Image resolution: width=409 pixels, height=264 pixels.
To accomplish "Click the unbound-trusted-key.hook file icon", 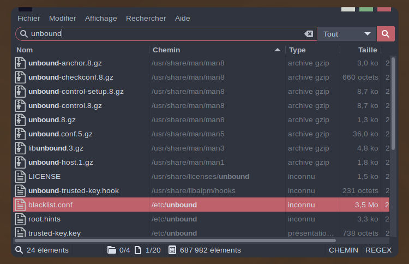I will click(20, 191).
